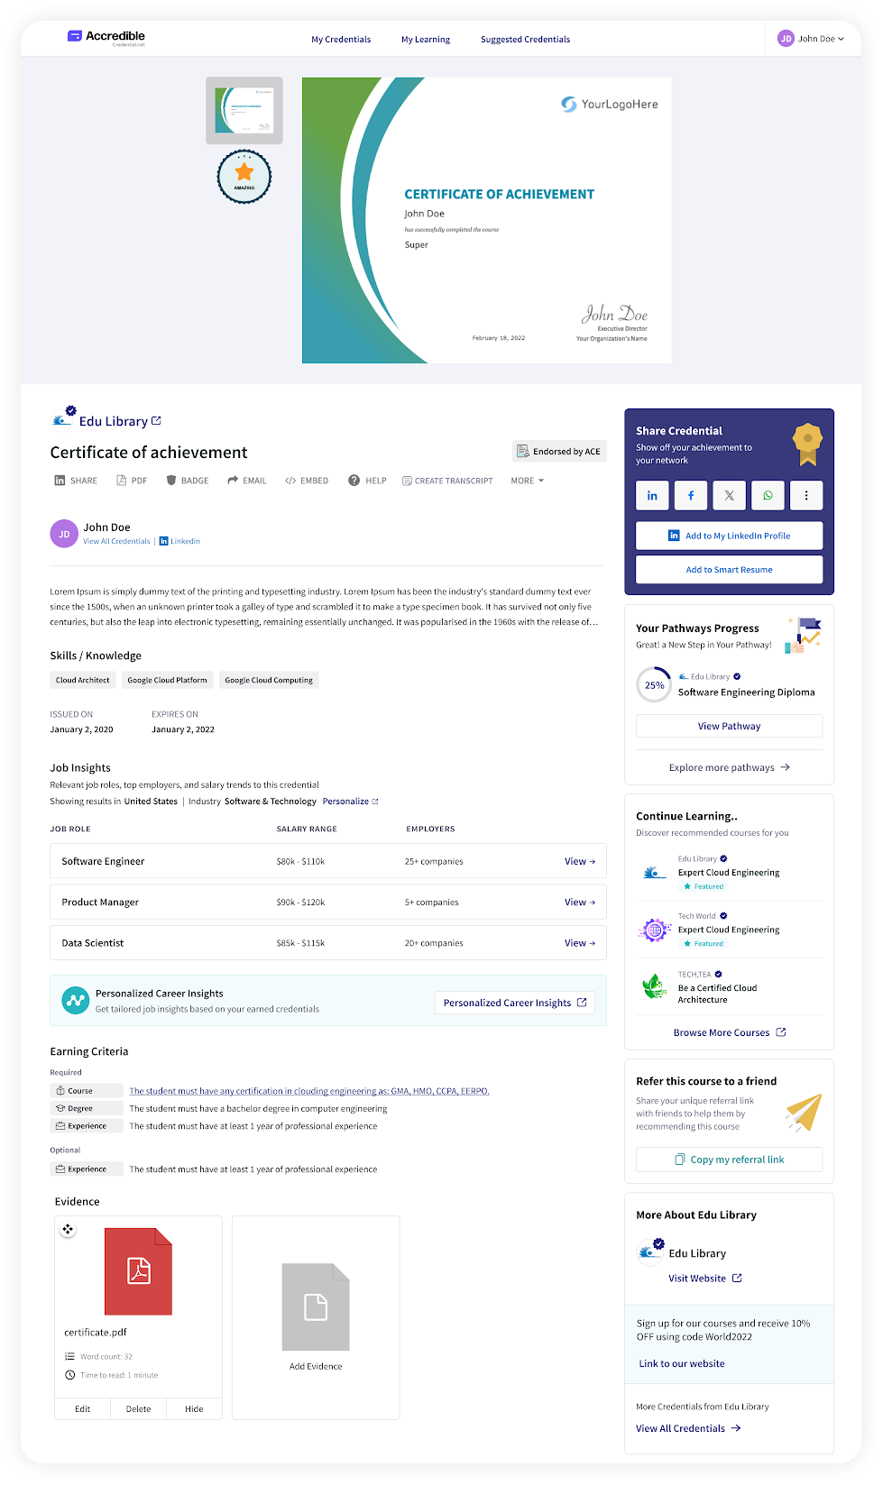The width and height of the screenshot is (883, 1485).
Task: Open more share options (three dots)
Action: [x=806, y=495]
